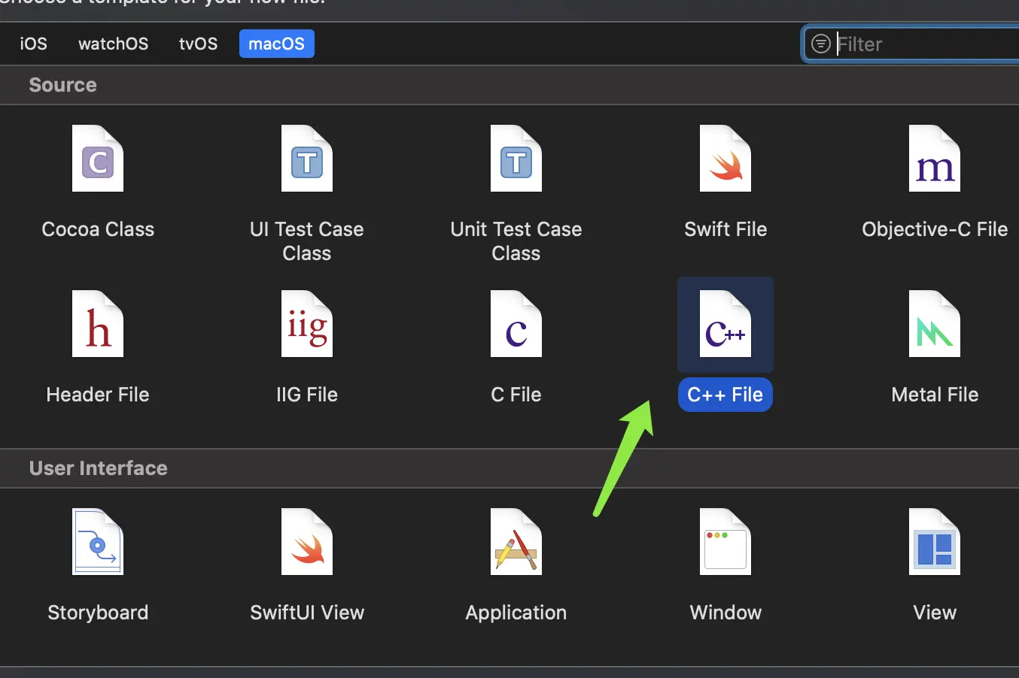The image size is (1019, 678).
Task: Click the "Cocoa Class" label
Action: (x=98, y=229)
